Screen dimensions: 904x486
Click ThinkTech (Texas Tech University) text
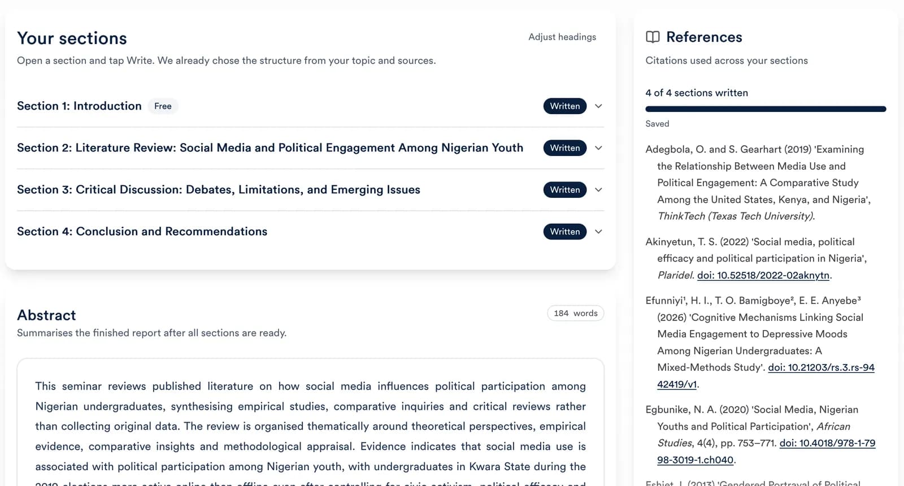(x=736, y=216)
